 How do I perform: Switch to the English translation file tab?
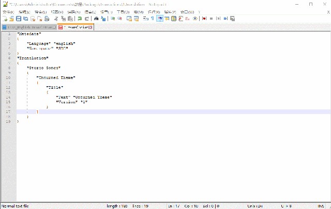28,27
